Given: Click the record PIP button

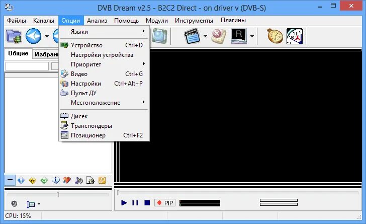Looking at the screenshot, I should (165, 203).
